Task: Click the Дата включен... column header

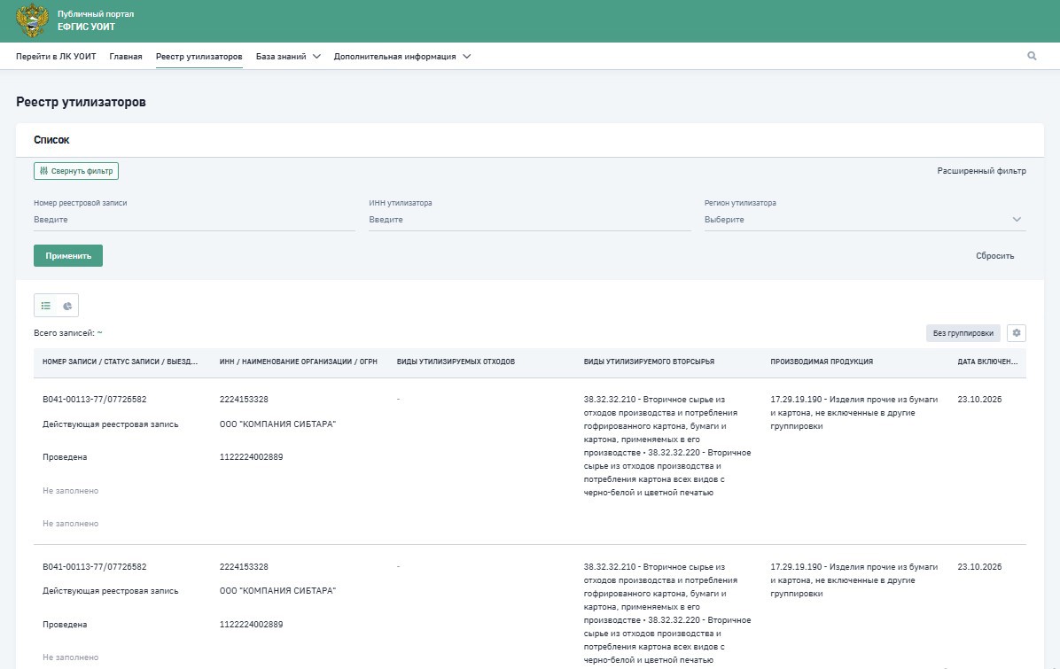Action: pyautogui.click(x=987, y=362)
